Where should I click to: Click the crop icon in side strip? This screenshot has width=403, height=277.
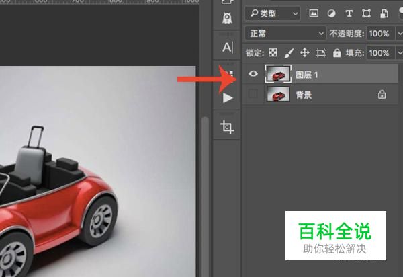pos(227,127)
